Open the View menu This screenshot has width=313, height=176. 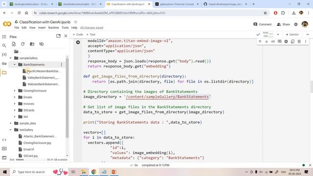click(32, 28)
